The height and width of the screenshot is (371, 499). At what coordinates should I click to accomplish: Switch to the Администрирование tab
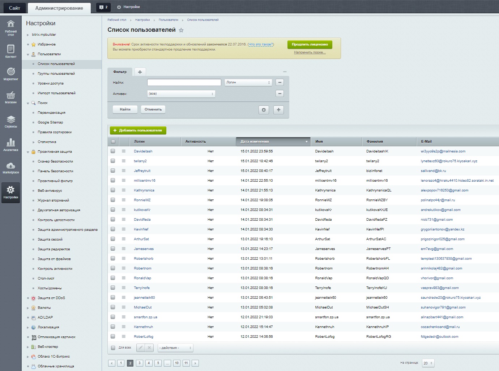[x=59, y=8]
